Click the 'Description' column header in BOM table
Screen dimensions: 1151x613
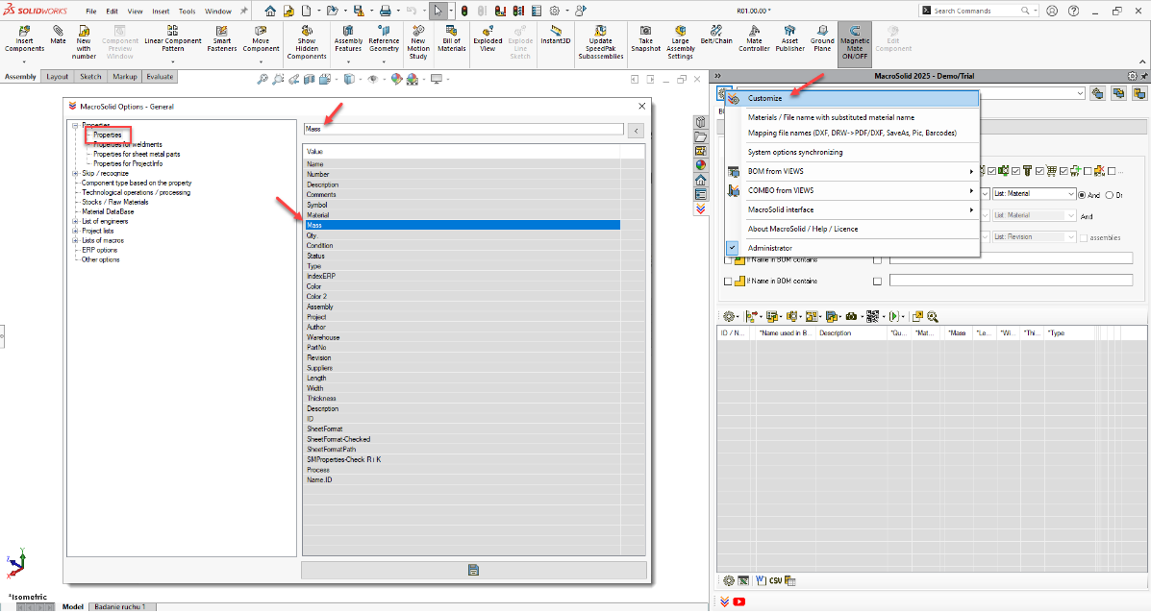click(x=852, y=333)
